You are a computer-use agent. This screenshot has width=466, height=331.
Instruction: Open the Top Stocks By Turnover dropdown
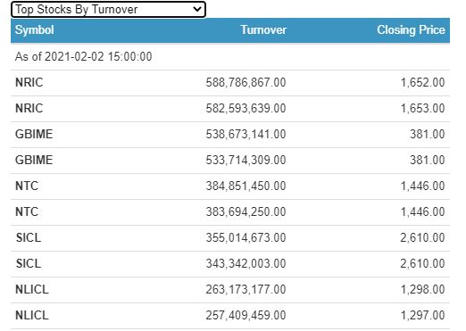point(108,10)
